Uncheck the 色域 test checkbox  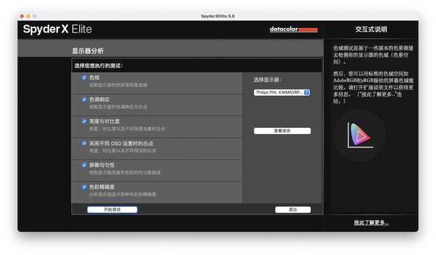tap(84, 78)
